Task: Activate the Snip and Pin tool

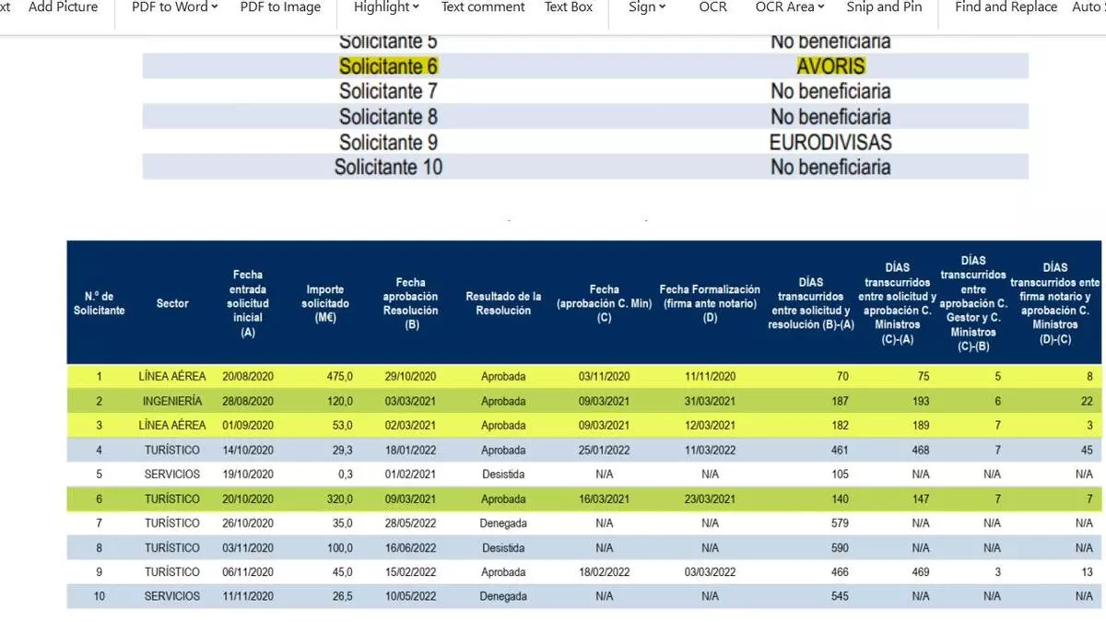Action: tap(884, 7)
